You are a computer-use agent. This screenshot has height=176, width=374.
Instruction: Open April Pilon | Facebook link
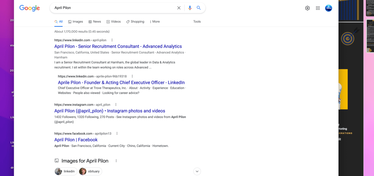tap(76, 140)
